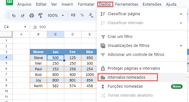Open the C4 name box dropdown arrow
189x102 pixels.
click(x=25, y=27)
